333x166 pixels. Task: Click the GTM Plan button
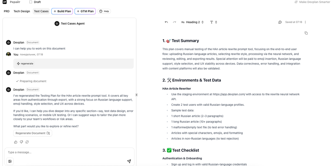(x=85, y=11)
